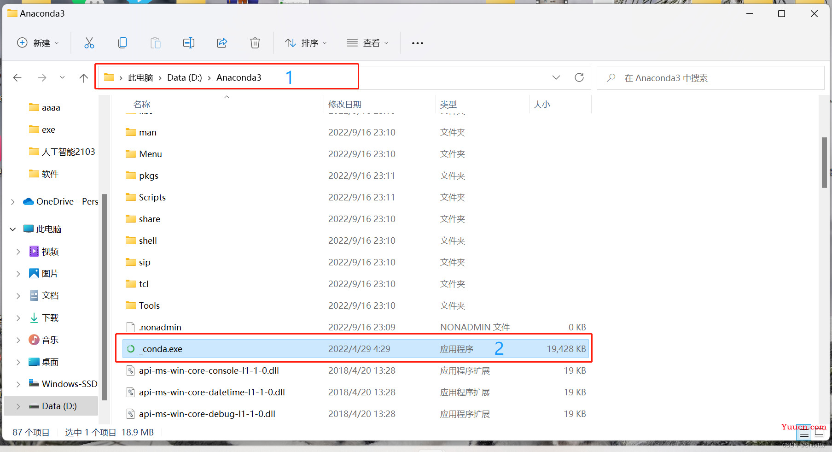The height and width of the screenshot is (452, 832).
Task: Click Anaconda3 in the address breadcrumb
Action: pyautogui.click(x=239, y=77)
